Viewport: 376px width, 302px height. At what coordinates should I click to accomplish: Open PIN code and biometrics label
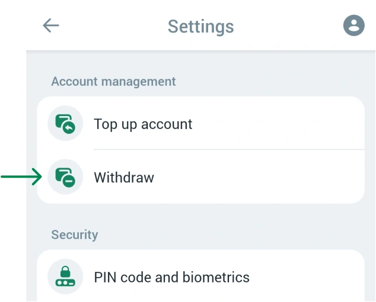(x=171, y=277)
